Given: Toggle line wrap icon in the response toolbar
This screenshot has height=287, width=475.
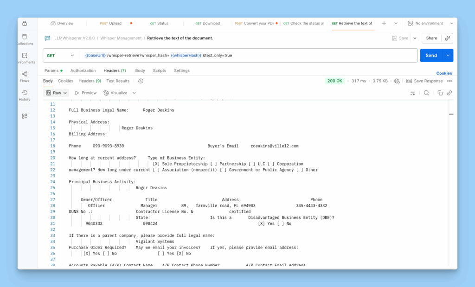Looking at the screenshot, I should tap(413, 93).
